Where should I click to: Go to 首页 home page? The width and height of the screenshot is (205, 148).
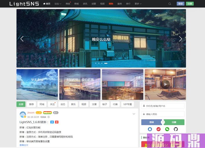[x=47, y=4]
